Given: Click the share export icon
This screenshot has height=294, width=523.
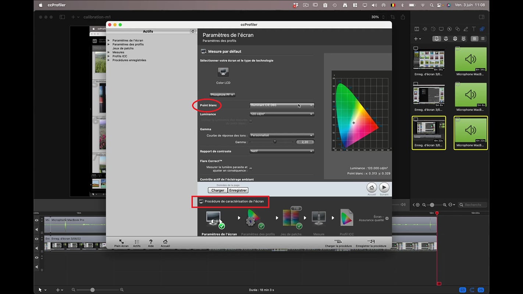Looking at the screenshot, I should tap(403, 17).
